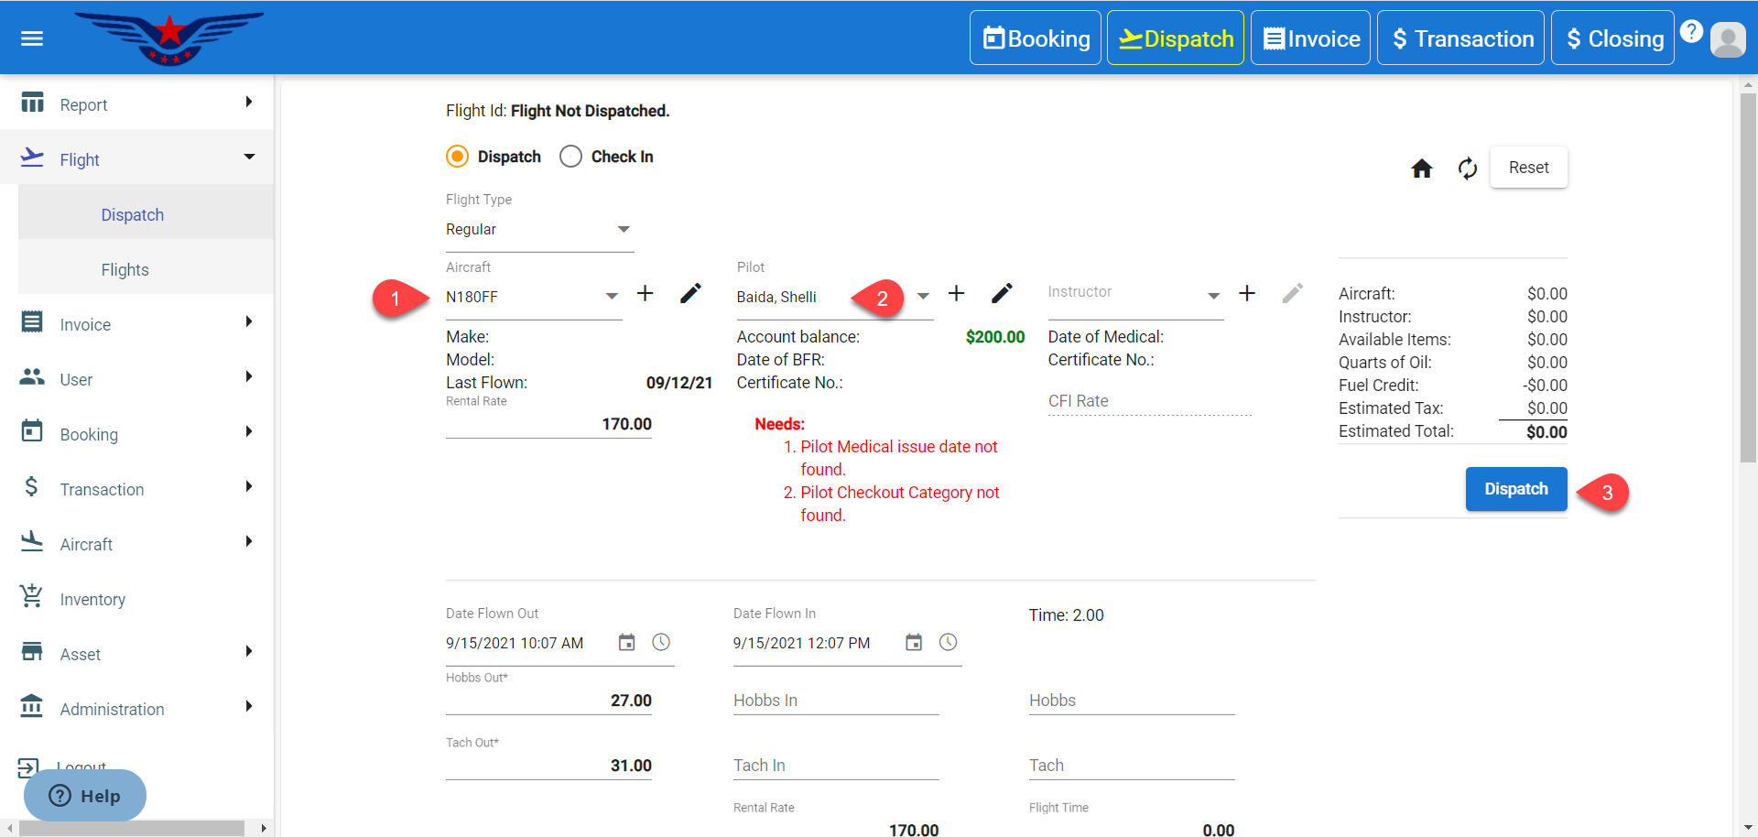Click the blue Dispatch button

tap(1515, 489)
